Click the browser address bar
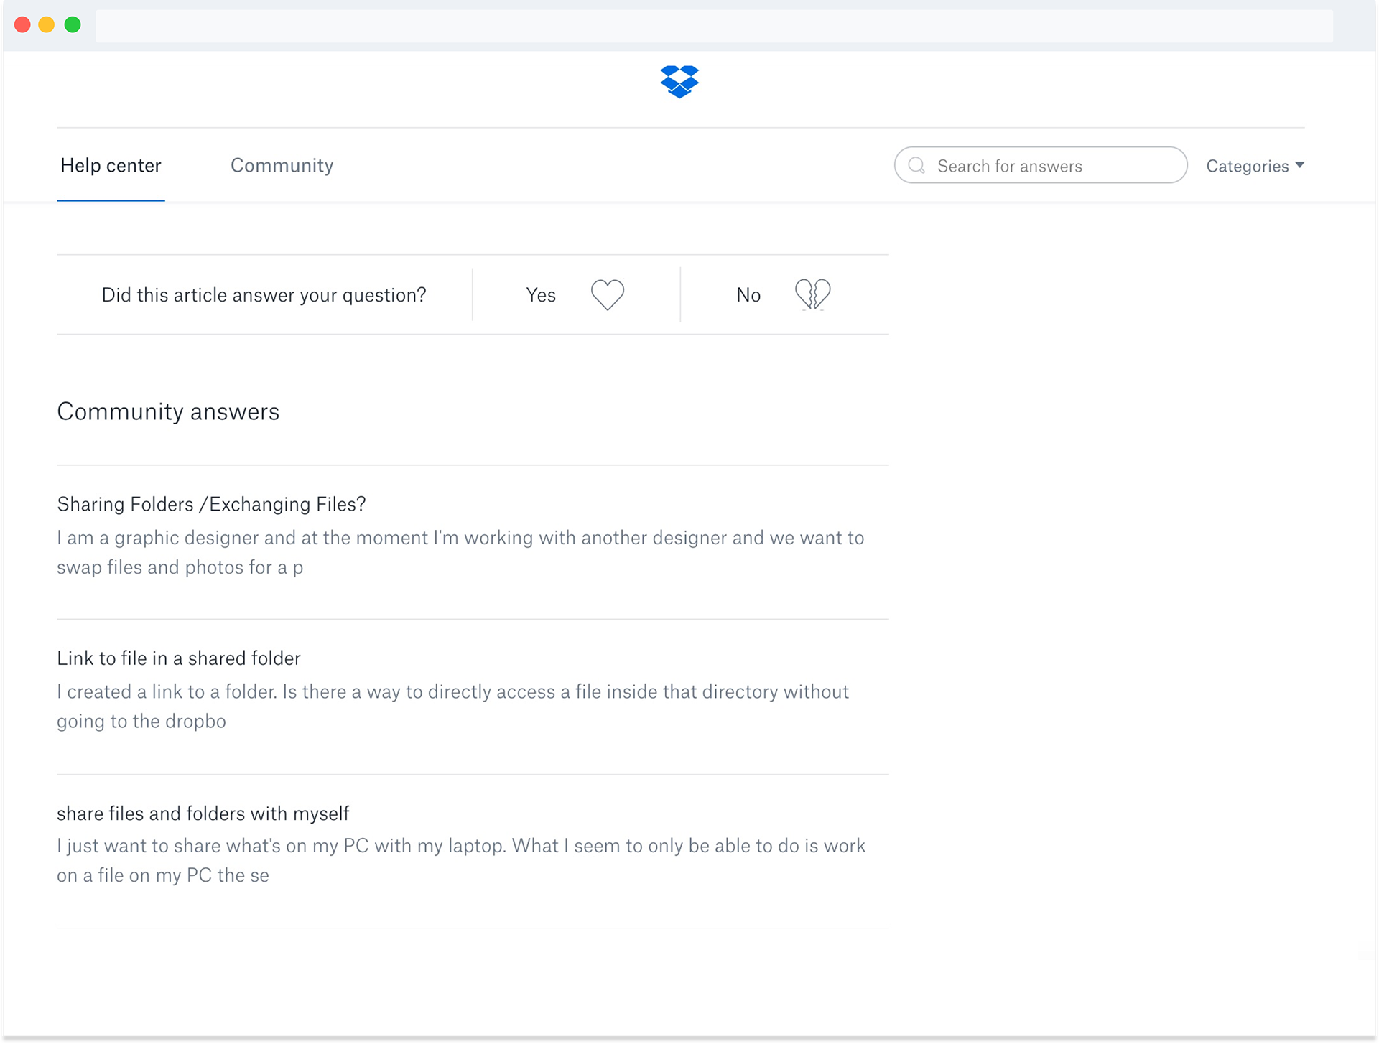Screen dimensions: 1379x1044 point(714,25)
